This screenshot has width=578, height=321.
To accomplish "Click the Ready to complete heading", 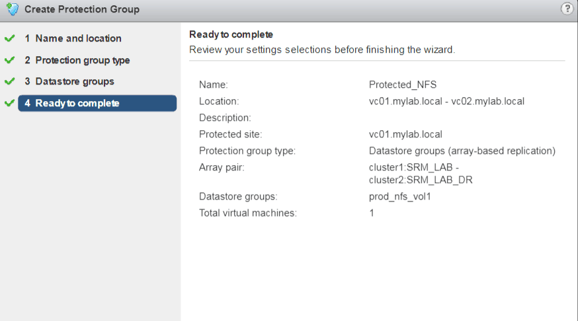I will click(x=231, y=34).
